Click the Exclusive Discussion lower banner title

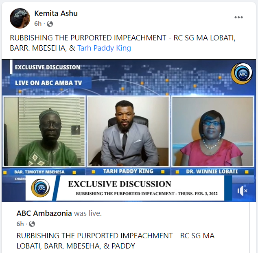point(120,184)
